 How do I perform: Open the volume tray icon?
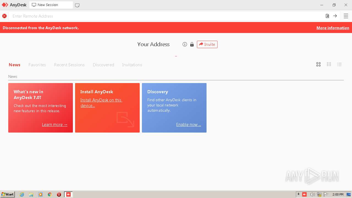click(x=312, y=194)
